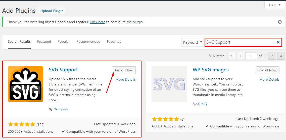Click the '(3)' rating count
Image resolution: width=286 pixels, height=140 pixels.
tap(182, 120)
